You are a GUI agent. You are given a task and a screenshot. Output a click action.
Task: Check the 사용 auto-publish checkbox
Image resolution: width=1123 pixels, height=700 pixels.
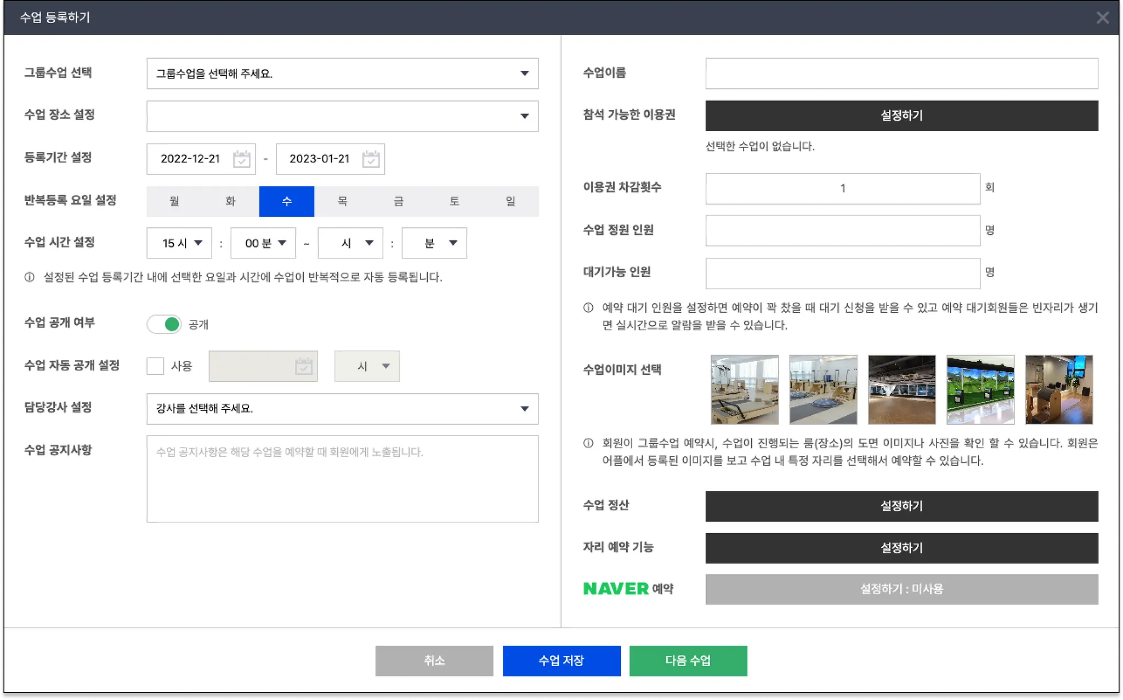pyautogui.click(x=155, y=366)
